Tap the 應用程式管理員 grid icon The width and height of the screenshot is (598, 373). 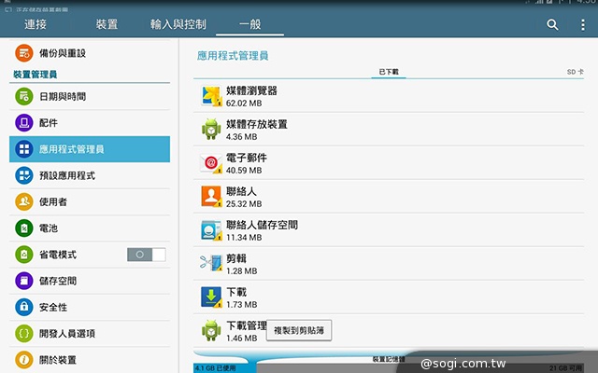[24, 149]
